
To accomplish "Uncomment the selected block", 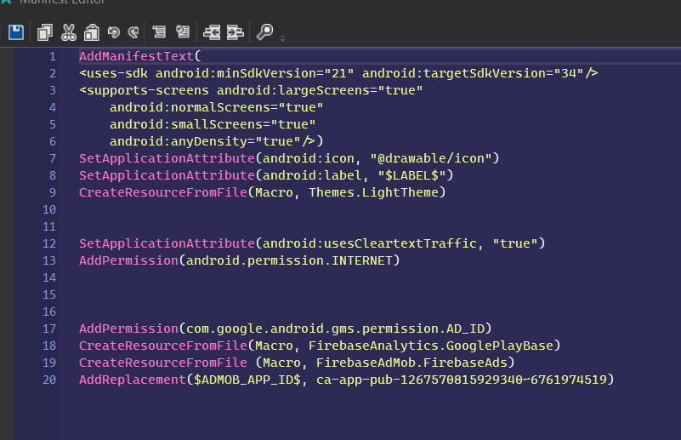I will [x=183, y=31].
